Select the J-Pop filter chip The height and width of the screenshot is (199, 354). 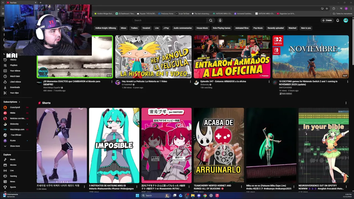click(166, 28)
